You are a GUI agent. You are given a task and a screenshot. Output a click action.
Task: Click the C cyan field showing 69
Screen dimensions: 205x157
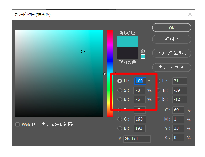click(179, 110)
